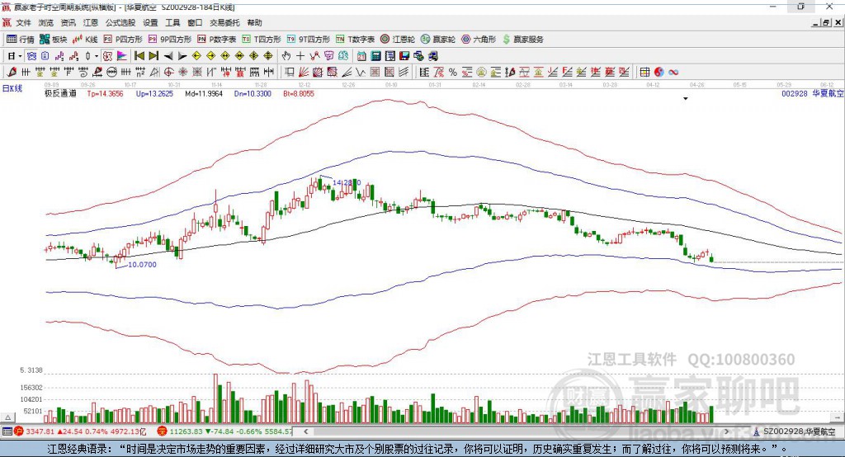The height and width of the screenshot is (457, 845).
Task: Click the yin-yang taiji icon
Action: 659,73
